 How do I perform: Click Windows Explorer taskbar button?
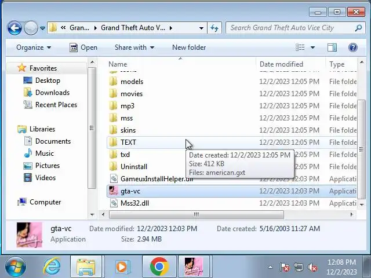click(86, 266)
